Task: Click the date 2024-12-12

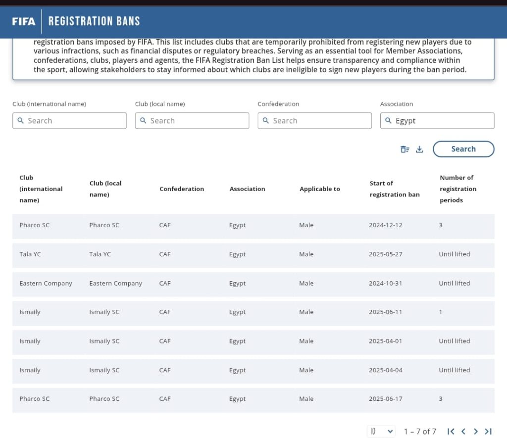Action: point(385,225)
